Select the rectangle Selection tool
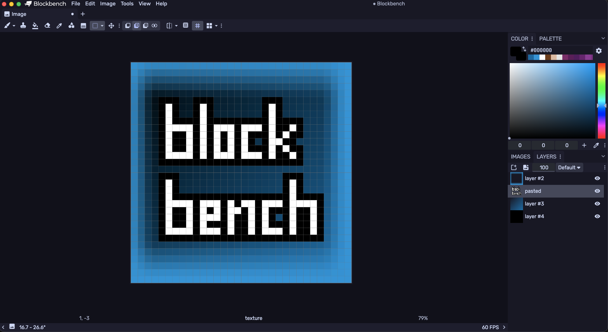This screenshot has width=608, height=332. [x=95, y=26]
